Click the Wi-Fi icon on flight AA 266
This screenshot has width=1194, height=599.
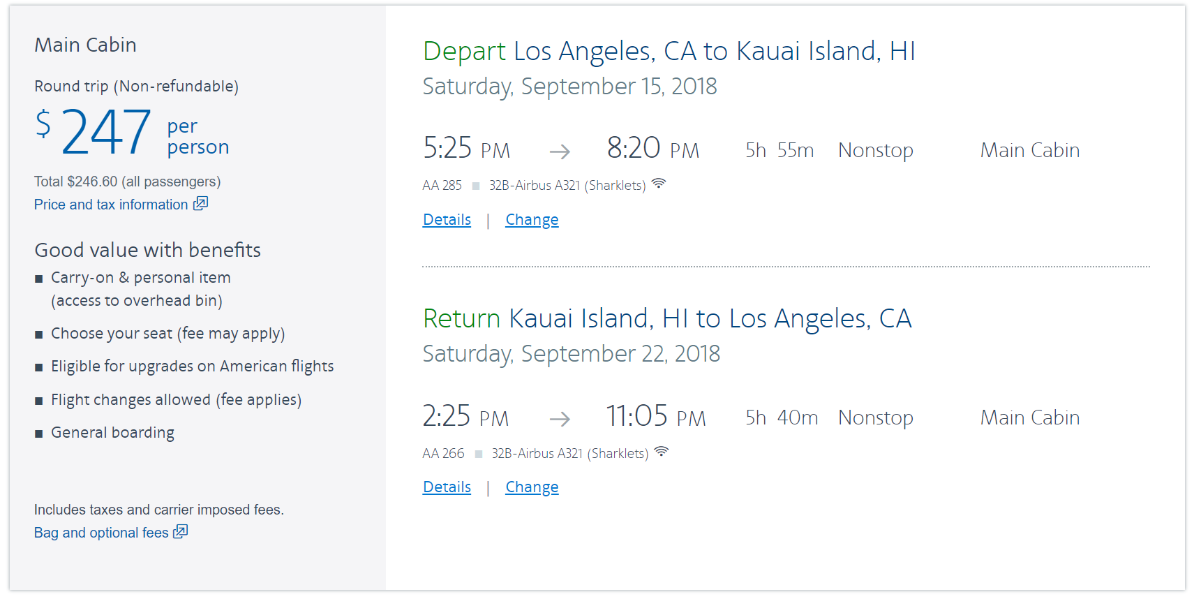[662, 452]
